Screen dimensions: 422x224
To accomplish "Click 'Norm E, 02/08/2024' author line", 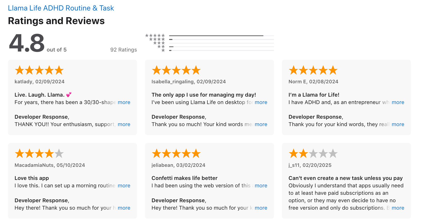I will pyautogui.click(x=313, y=82).
